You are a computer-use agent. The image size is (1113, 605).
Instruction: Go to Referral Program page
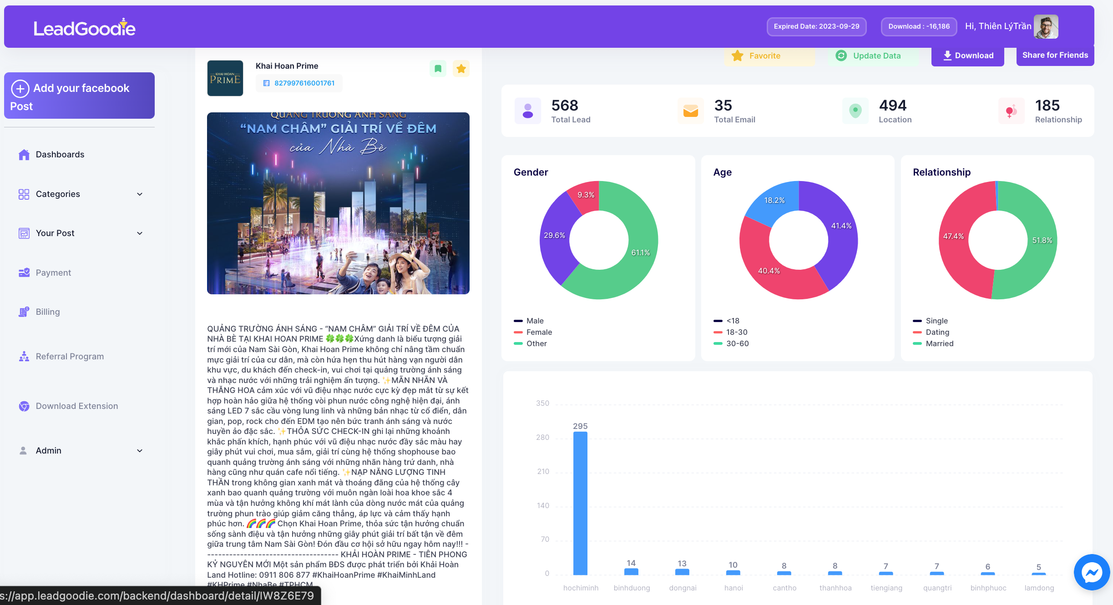coord(70,357)
